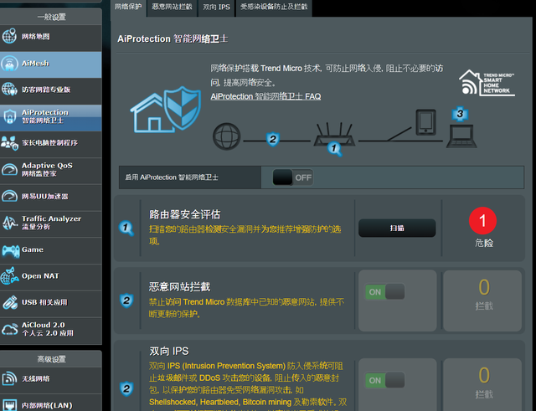The image size is (536, 411).
Task: Click the 网易UU加速器 sidebar label
Action: pos(44,197)
